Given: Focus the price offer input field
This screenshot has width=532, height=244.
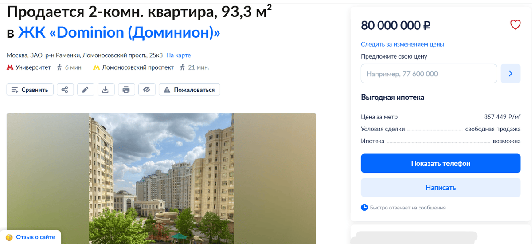Looking at the screenshot, I should (x=429, y=74).
